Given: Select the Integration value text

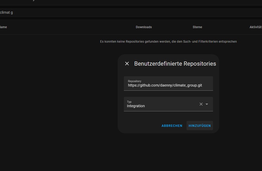Looking at the screenshot, I should pyautogui.click(x=136, y=106).
